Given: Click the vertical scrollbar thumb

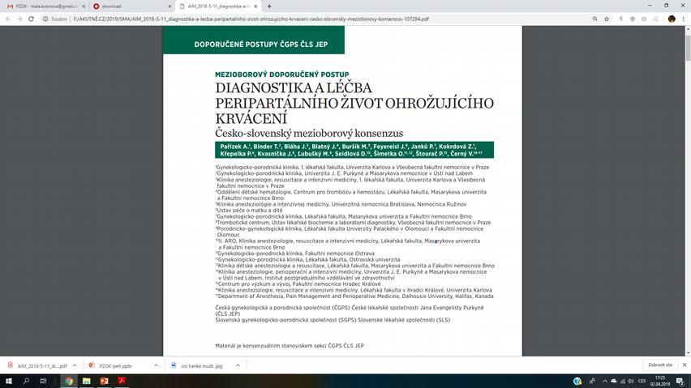Looking at the screenshot, I should pos(688,49).
